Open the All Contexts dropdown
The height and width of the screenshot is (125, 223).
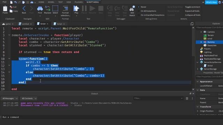29,98
